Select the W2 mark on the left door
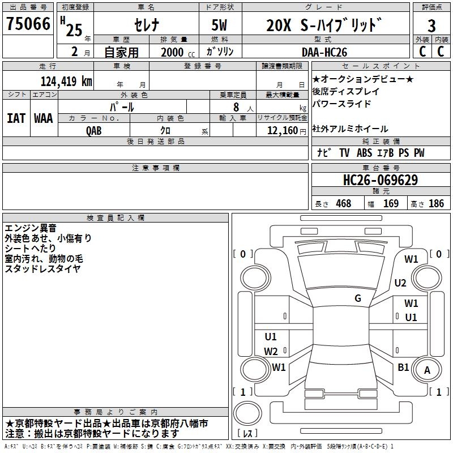 pos(271,351)
